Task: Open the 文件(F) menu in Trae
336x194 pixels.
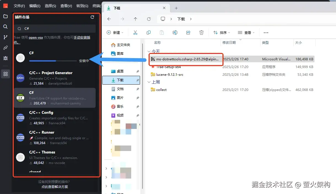Action: [x=19, y=6]
